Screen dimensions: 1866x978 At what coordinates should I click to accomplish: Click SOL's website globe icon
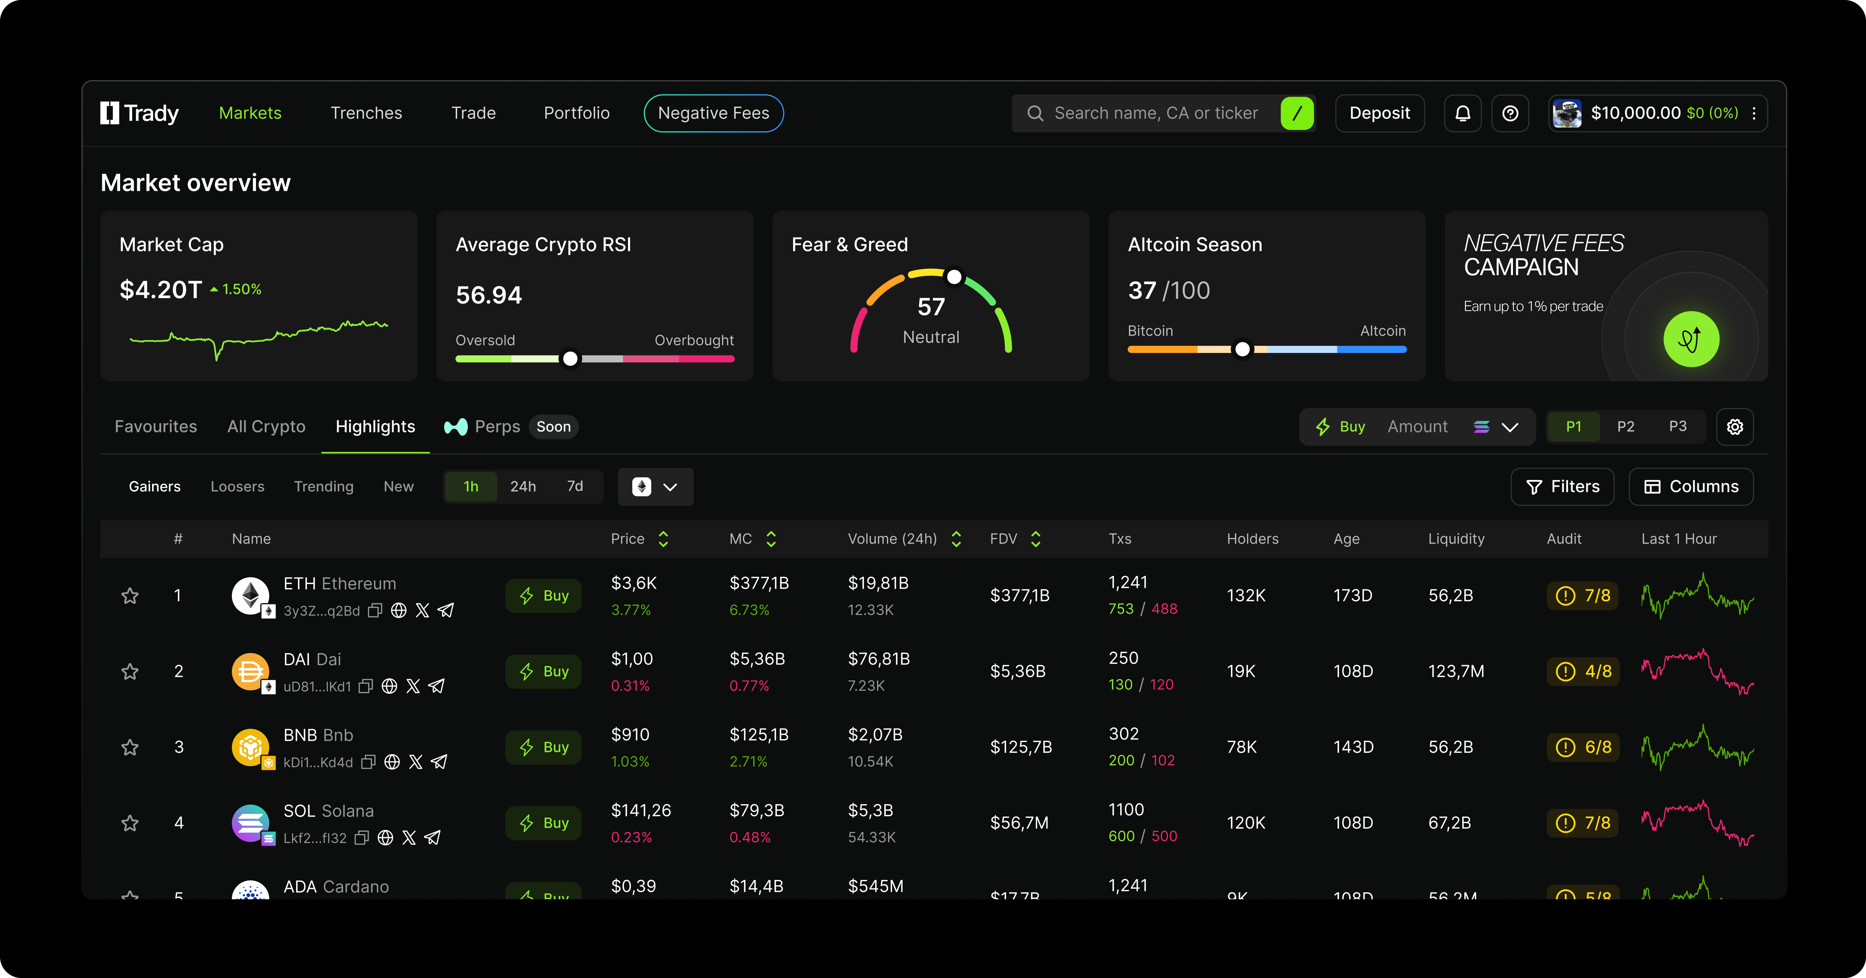[x=385, y=838]
